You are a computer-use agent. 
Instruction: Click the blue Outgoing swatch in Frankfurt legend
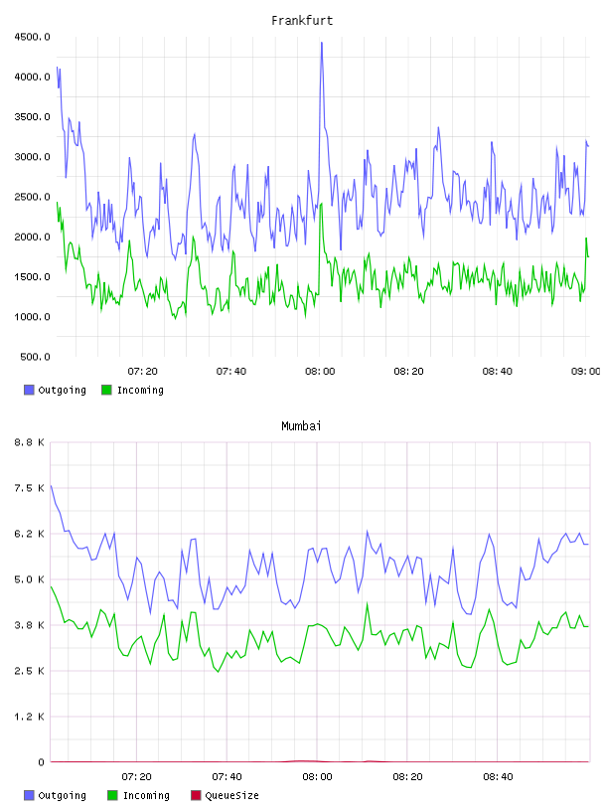pos(29,390)
